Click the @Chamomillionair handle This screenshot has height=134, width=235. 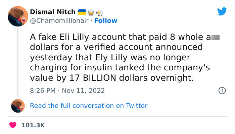coord(59,20)
